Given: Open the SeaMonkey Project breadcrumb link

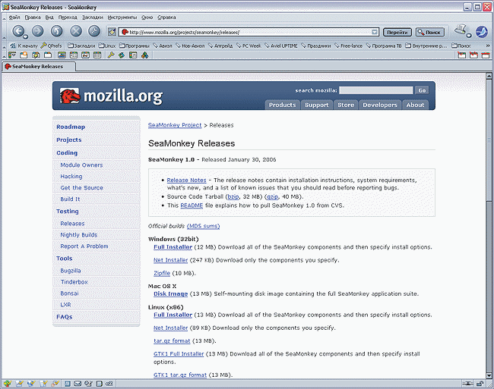Looking at the screenshot, I should click(175, 125).
